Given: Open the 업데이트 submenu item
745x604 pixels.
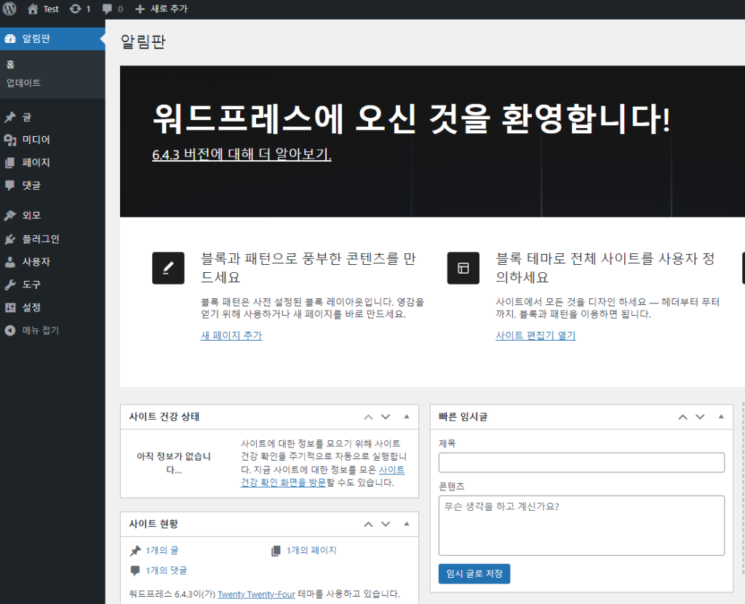Looking at the screenshot, I should pyautogui.click(x=24, y=83).
